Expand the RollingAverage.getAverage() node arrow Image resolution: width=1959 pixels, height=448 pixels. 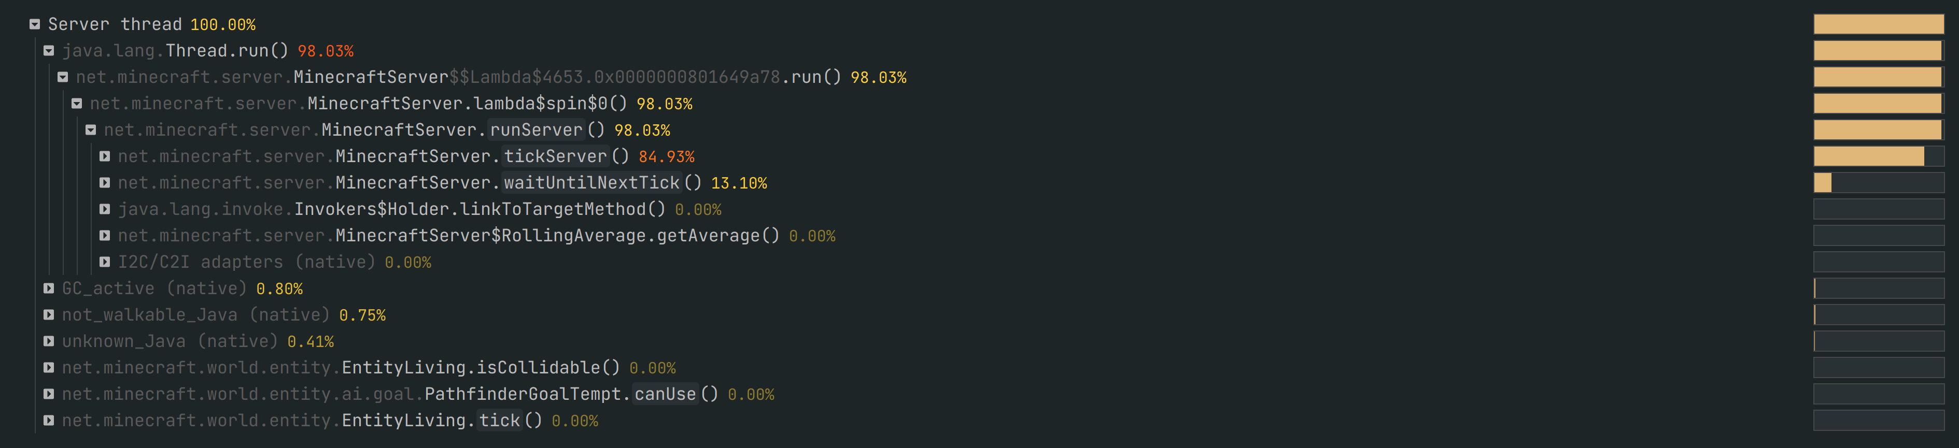[x=105, y=235]
